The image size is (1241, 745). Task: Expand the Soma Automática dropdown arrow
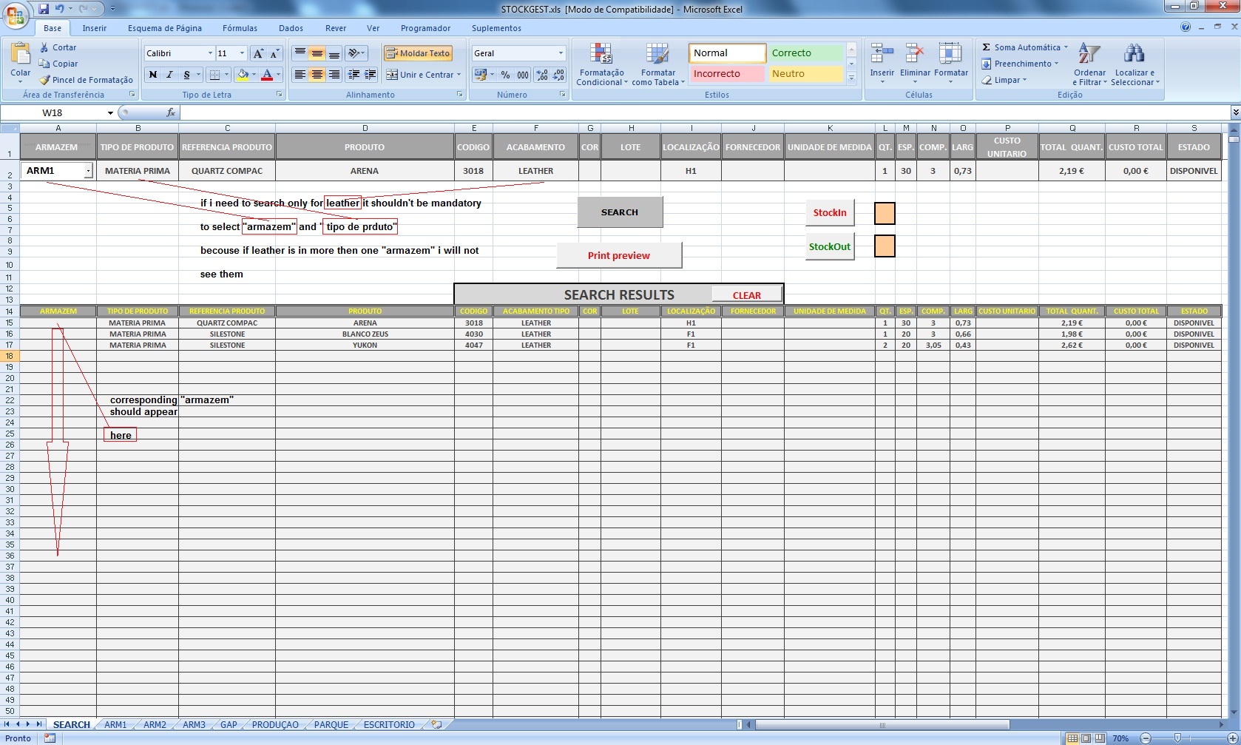[1066, 47]
